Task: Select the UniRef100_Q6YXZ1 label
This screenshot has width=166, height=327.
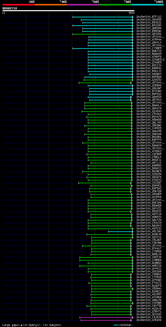Action: pyautogui.click(x=149, y=208)
